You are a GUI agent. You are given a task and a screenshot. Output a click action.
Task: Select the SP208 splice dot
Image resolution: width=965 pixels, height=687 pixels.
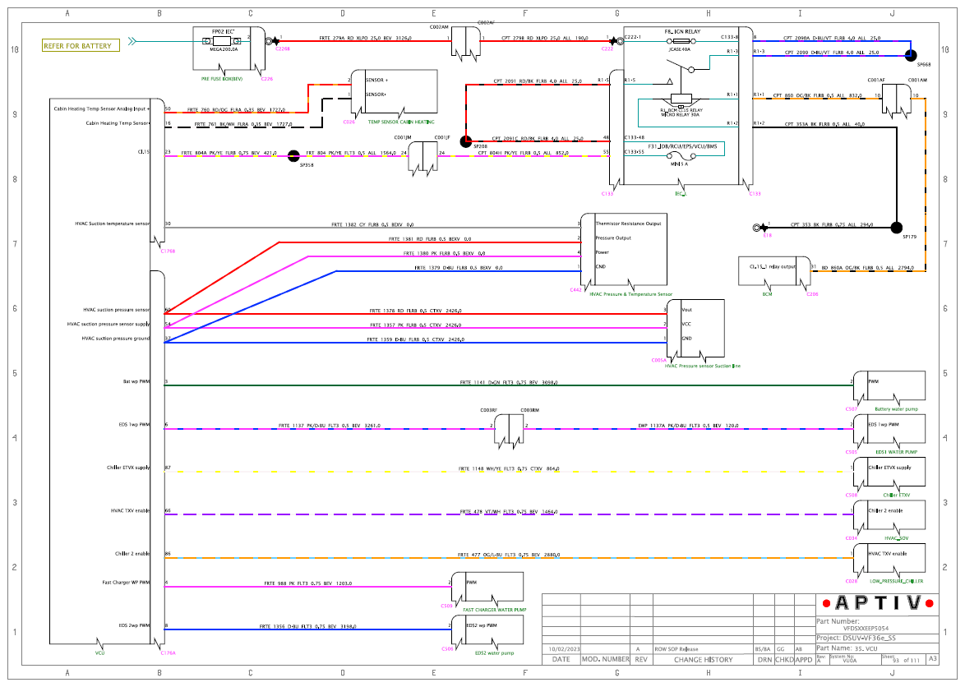coord(466,141)
